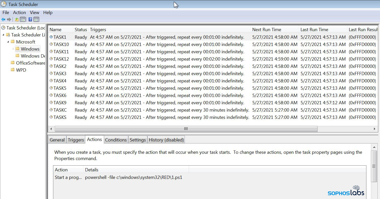Viewport: 380px width, 199px height.
Task: Sort by the Last Run Time column header
Action: pos(323,30)
